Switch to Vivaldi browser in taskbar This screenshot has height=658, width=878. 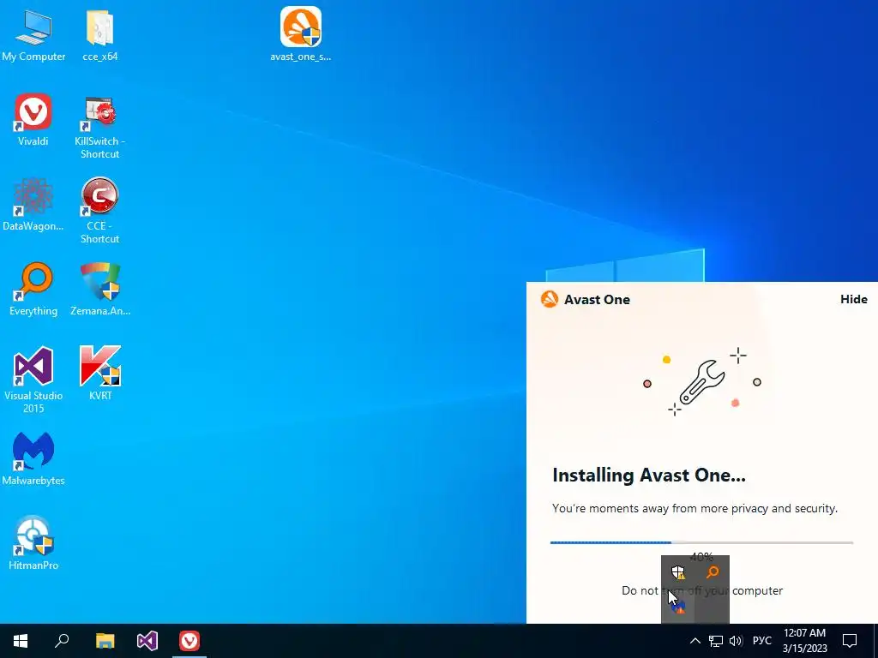click(189, 641)
